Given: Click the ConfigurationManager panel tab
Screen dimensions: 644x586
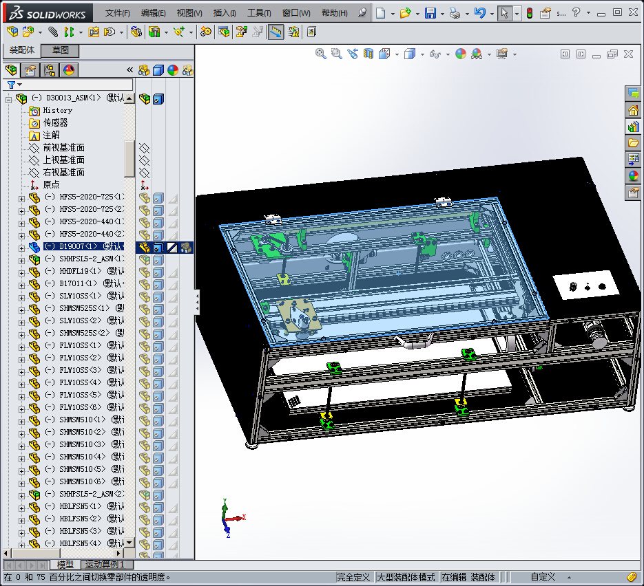Looking at the screenshot, I should pyautogui.click(x=50, y=71).
